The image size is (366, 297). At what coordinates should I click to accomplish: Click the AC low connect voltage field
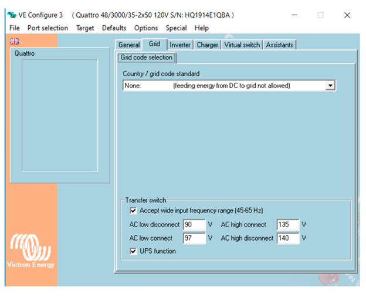click(194, 238)
